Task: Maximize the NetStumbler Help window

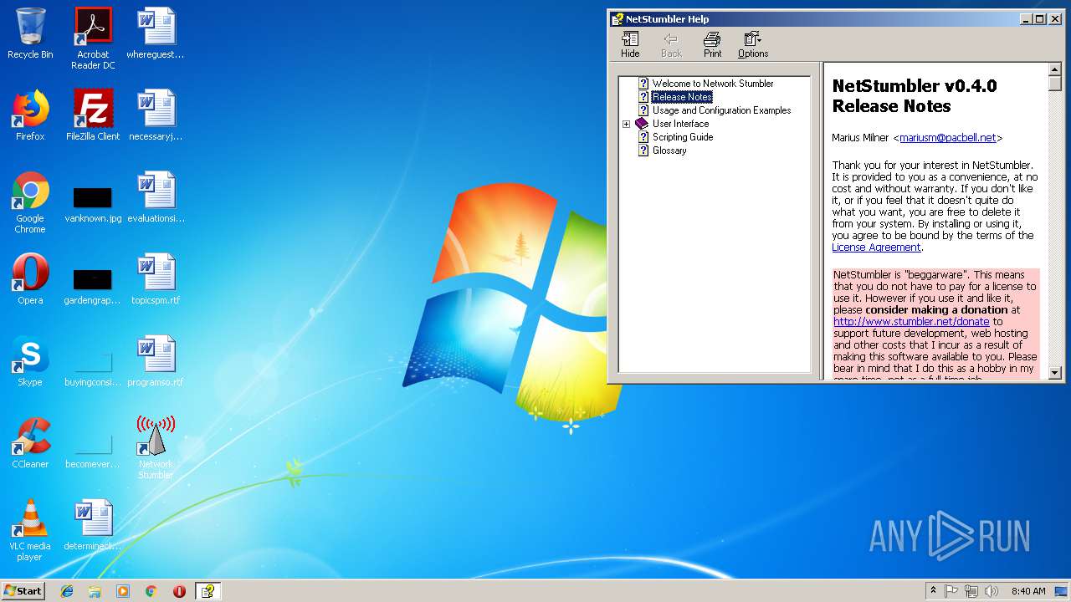Action: (1039, 19)
